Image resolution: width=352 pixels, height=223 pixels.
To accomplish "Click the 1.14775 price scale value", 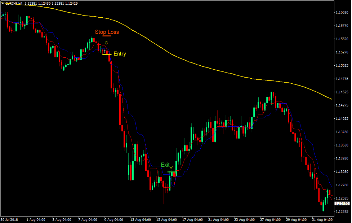I will pyautogui.click(x=342, y=78).
